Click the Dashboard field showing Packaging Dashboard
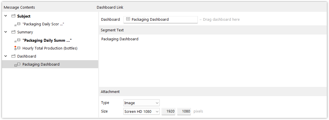The image size is (329, 120). 161,20
